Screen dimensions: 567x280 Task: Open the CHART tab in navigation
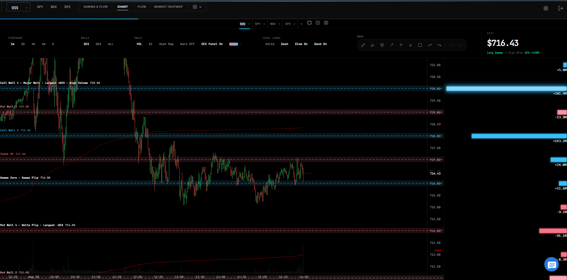point(123,7)
